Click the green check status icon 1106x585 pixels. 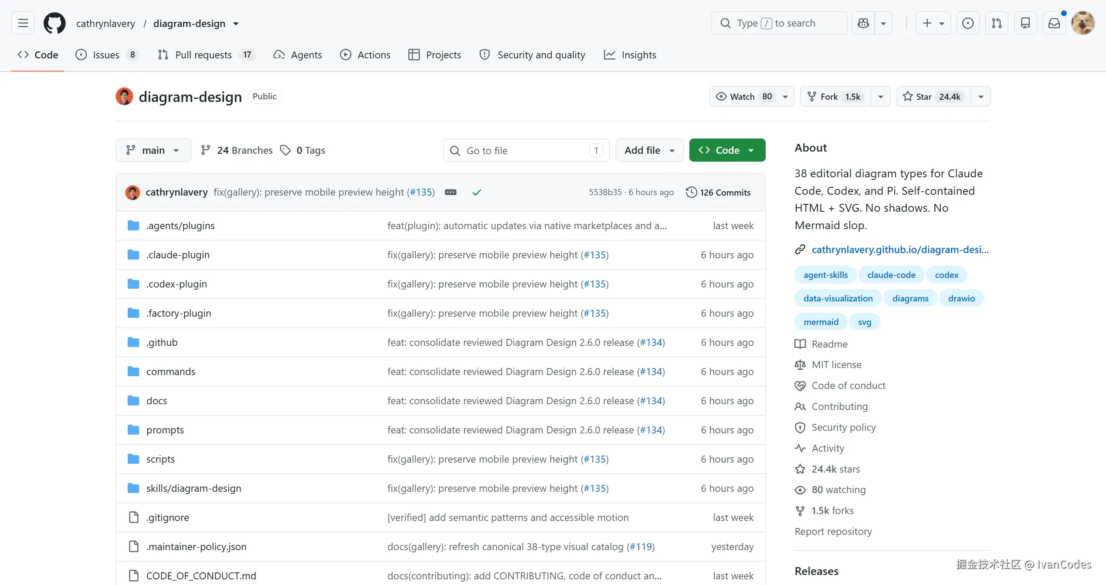pos(477,192)
